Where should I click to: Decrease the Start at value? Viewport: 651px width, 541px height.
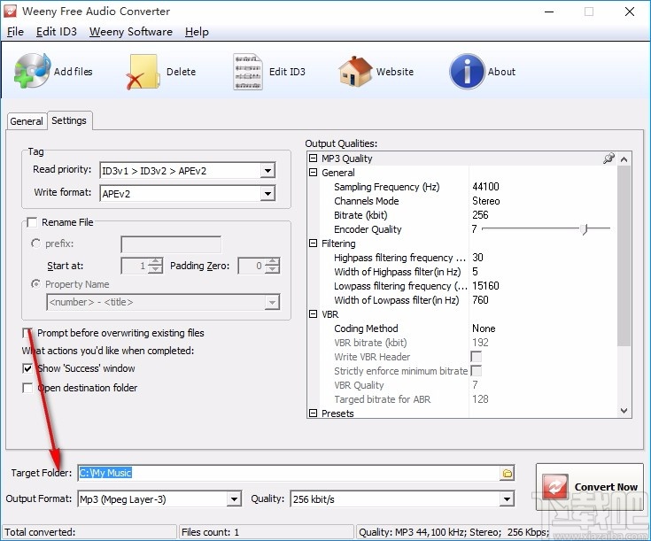155,269
